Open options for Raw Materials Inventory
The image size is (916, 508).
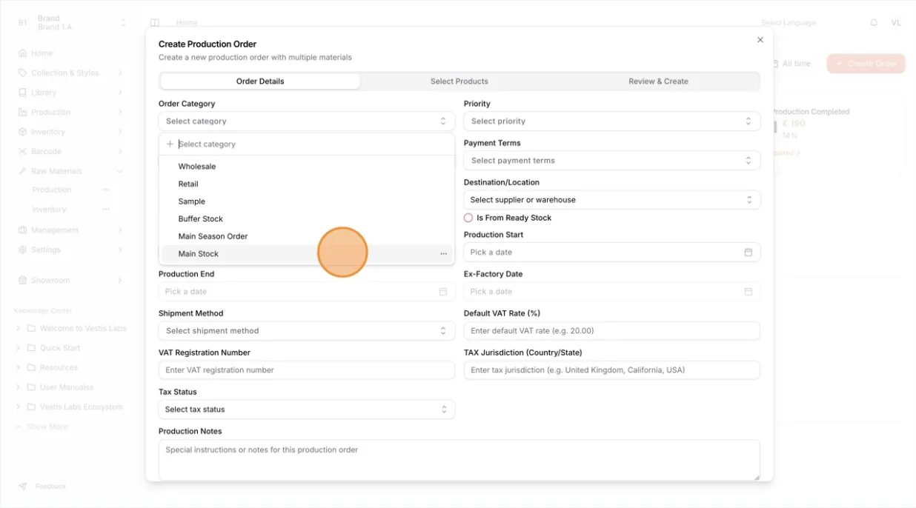[106, 210]
